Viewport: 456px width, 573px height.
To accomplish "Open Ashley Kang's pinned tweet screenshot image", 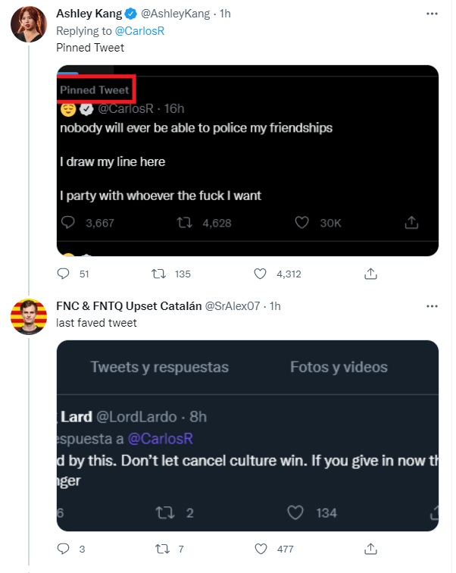I will point(248,161).
